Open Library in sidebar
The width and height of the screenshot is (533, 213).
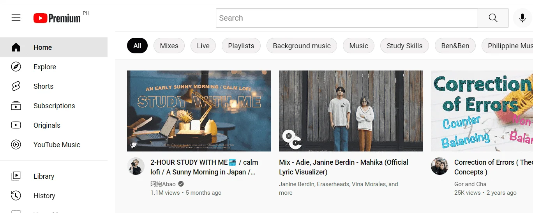[x=54, y=176]
